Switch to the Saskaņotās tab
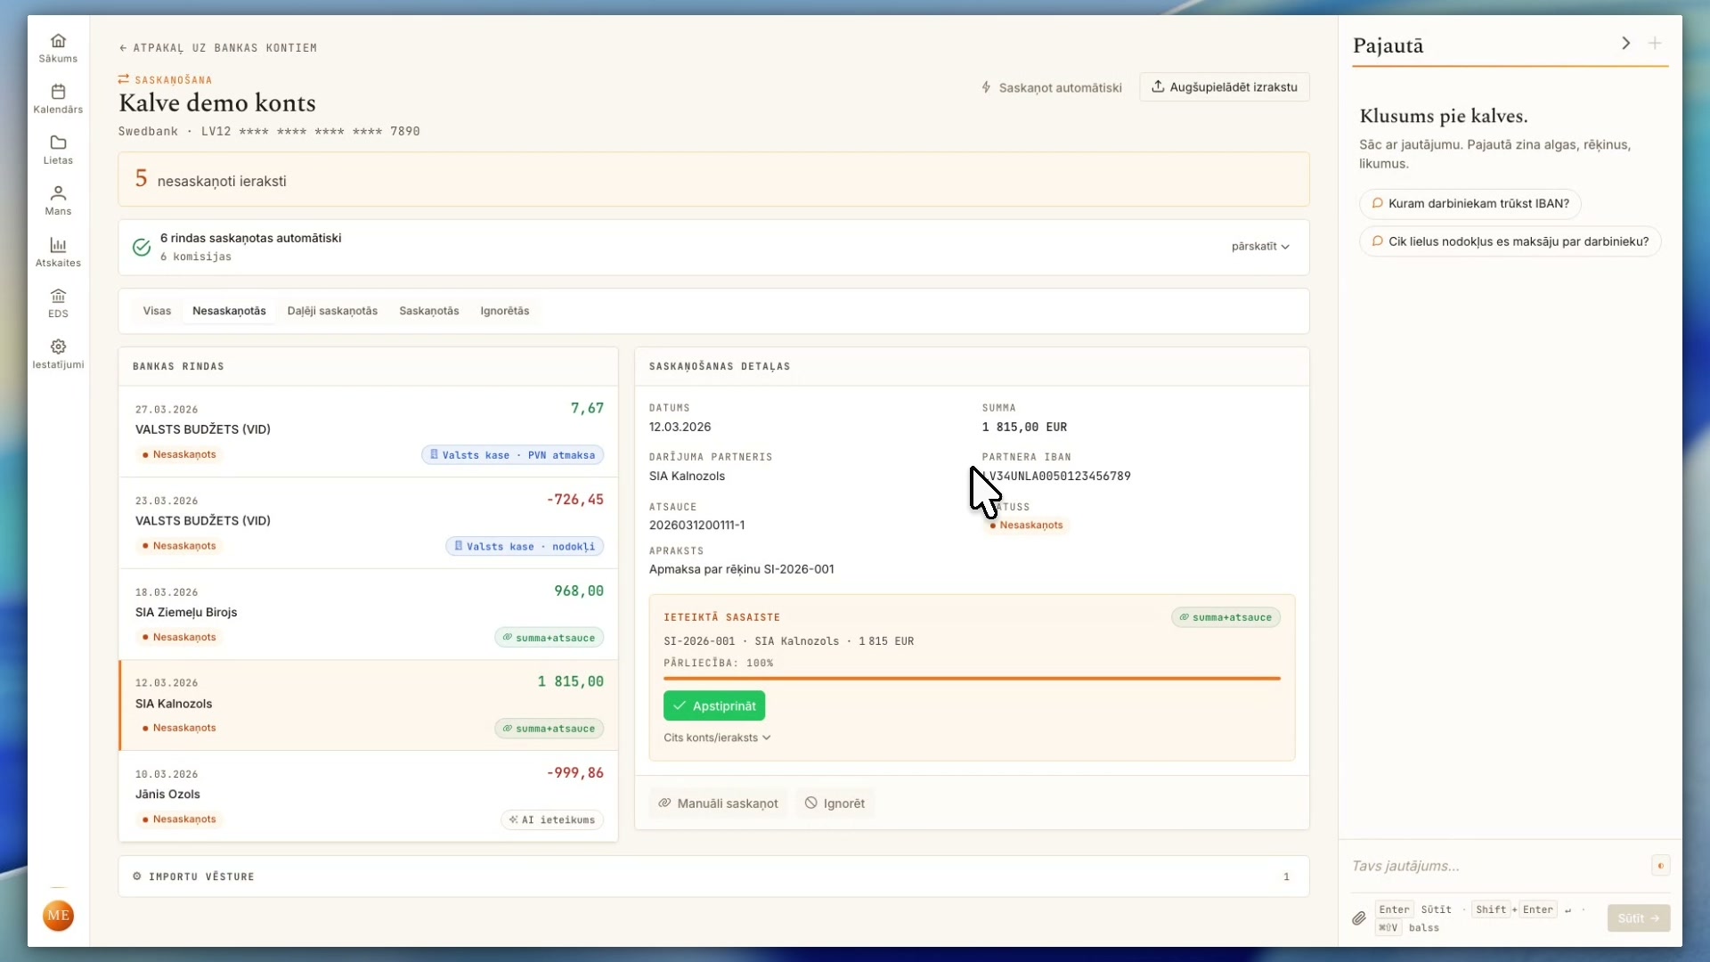The height and width of the screenshot is (962, 1710). point(429,311)
